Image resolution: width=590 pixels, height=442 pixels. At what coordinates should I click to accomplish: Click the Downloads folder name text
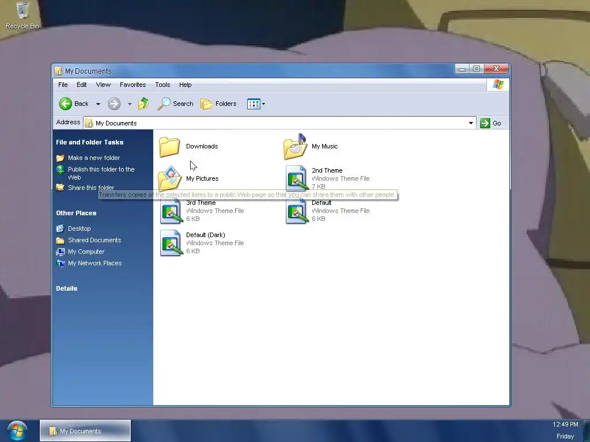click(x=202, y=147)
